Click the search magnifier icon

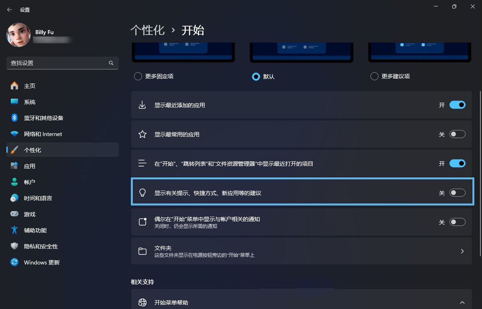[x=111, y=63]
